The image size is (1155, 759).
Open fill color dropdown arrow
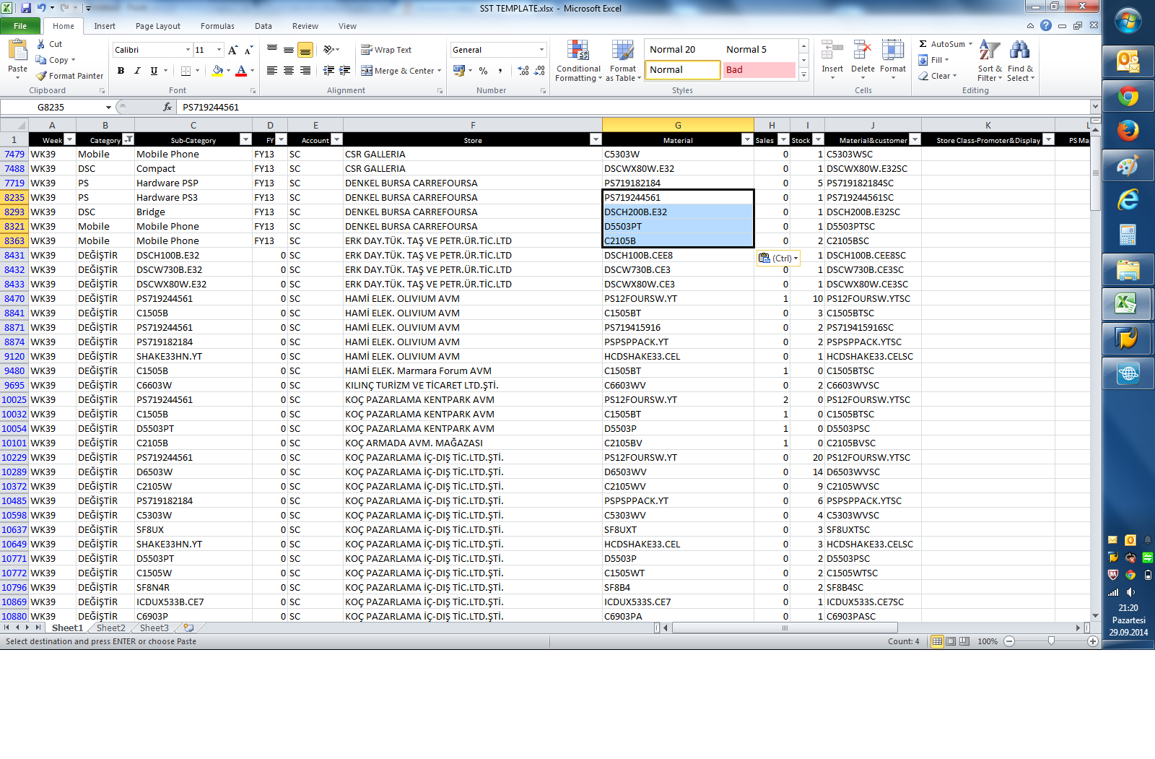click(228, 71)
